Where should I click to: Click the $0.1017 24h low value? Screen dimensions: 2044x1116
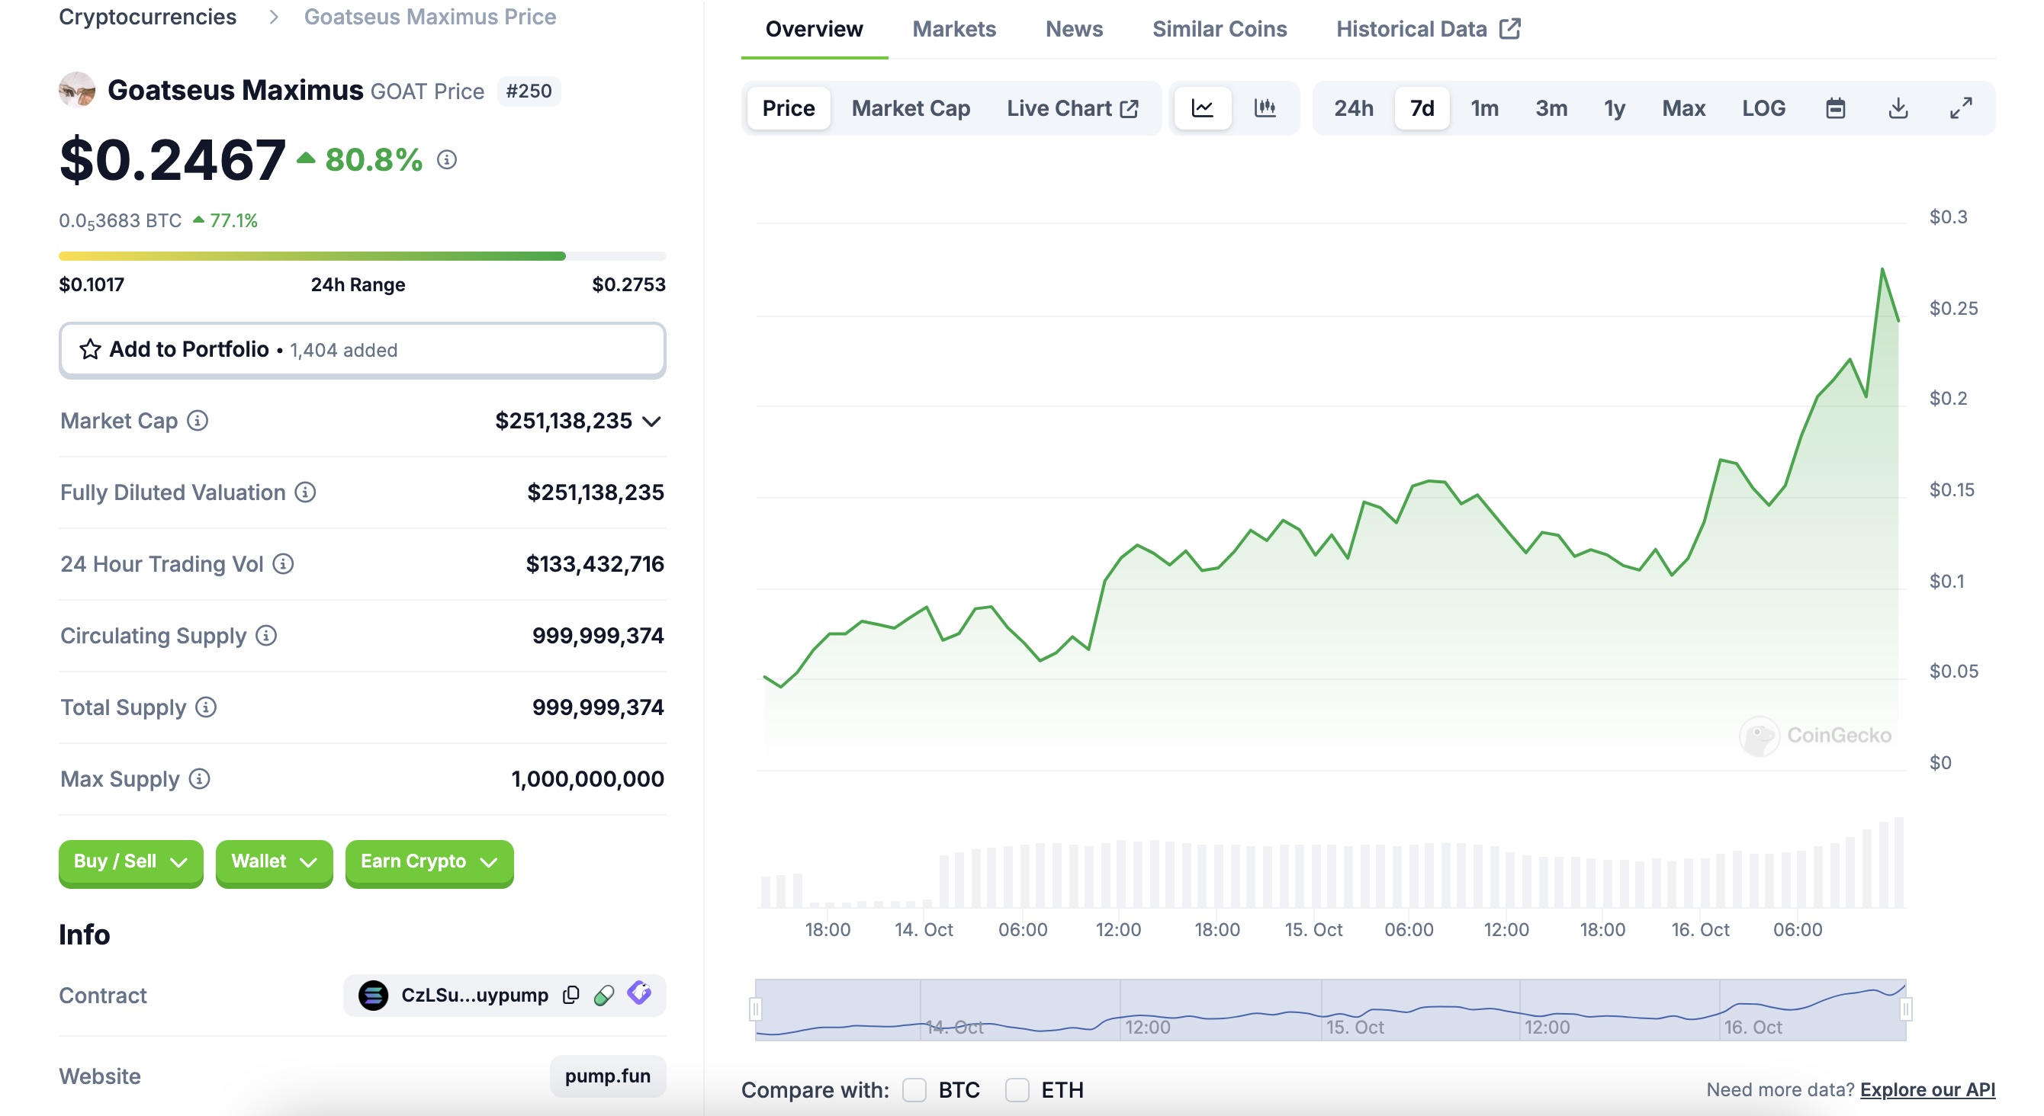tap(92, 284)
